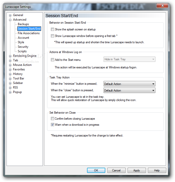Expand the Mouse Action node
The height and width of the screenshot is (182, 175).
pyautogui.click(x=10, y=65)
